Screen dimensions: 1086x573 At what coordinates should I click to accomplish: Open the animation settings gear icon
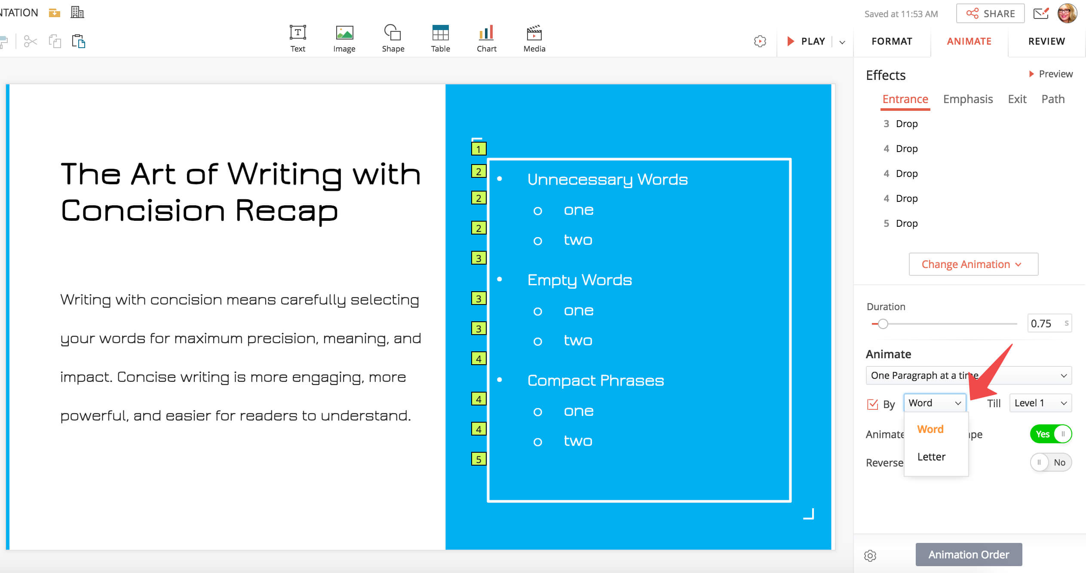[870, 555]
